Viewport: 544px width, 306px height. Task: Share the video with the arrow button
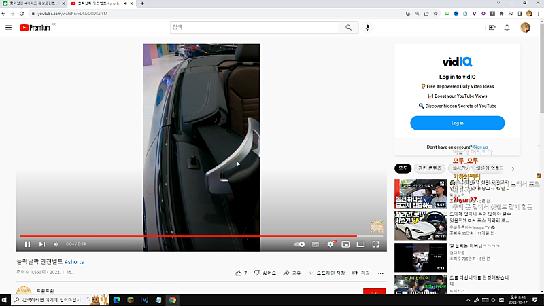pyautogui.click(x=292, y=273)
